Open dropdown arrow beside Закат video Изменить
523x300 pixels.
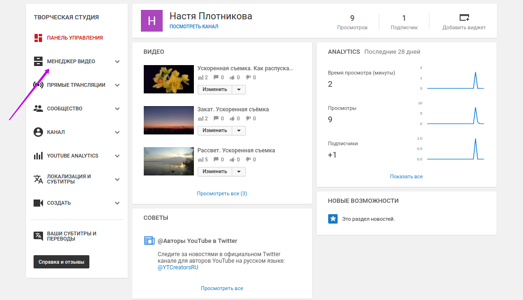(239, 131)
